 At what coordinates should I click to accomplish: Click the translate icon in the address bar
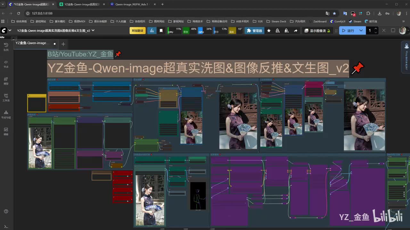coord(327,13)
